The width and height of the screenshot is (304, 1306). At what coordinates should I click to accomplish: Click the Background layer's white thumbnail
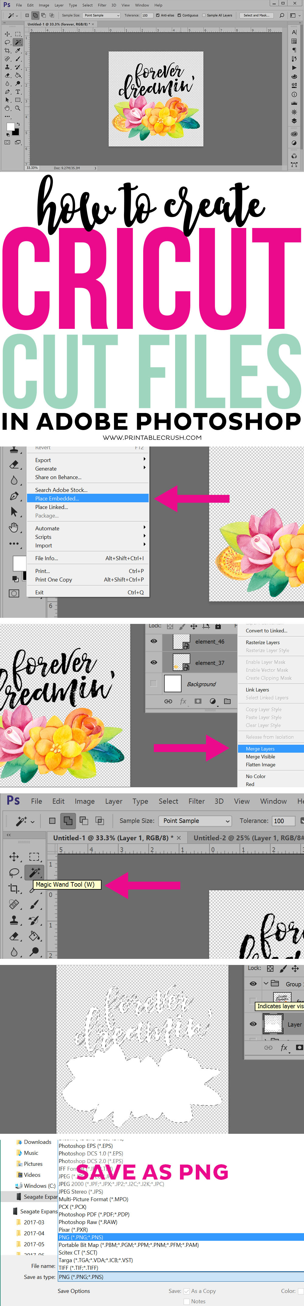pyautogui.click(x=173, y=683)
